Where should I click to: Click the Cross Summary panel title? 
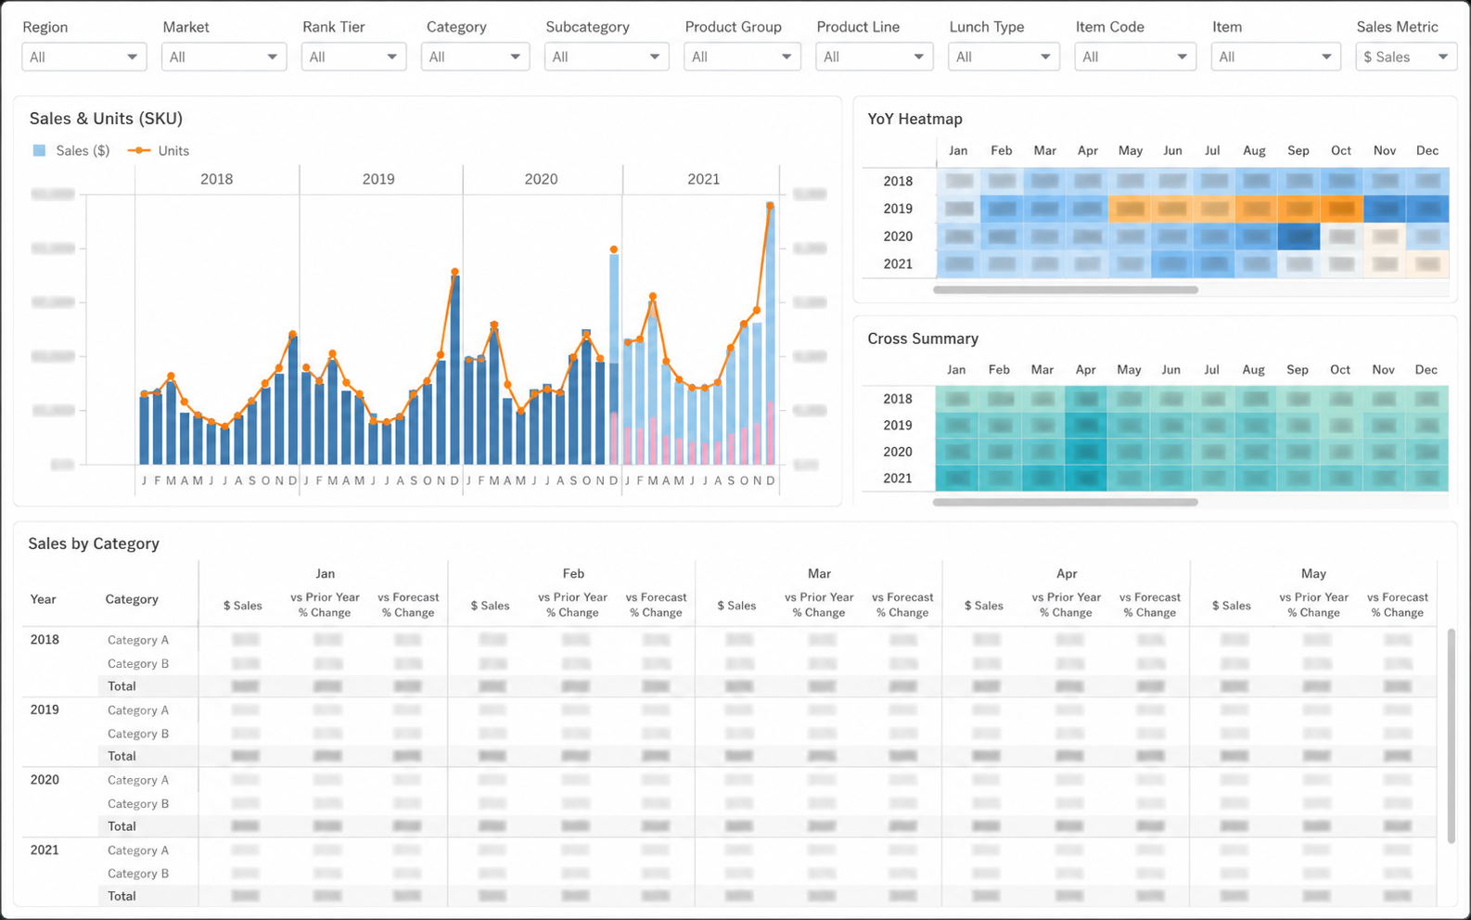[923, 339]
